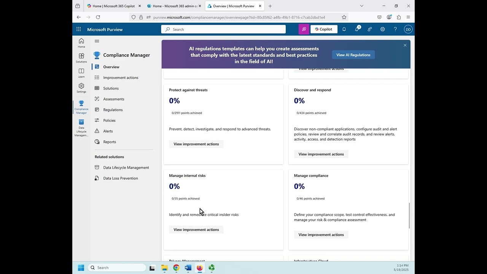Open the what's new icon with badge
The width and height of the screenshot is (487, 274).
pos(357,29)
